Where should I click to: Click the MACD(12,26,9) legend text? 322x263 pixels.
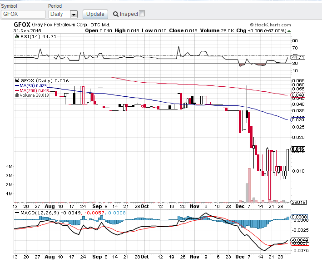click(x=40, y=213)
